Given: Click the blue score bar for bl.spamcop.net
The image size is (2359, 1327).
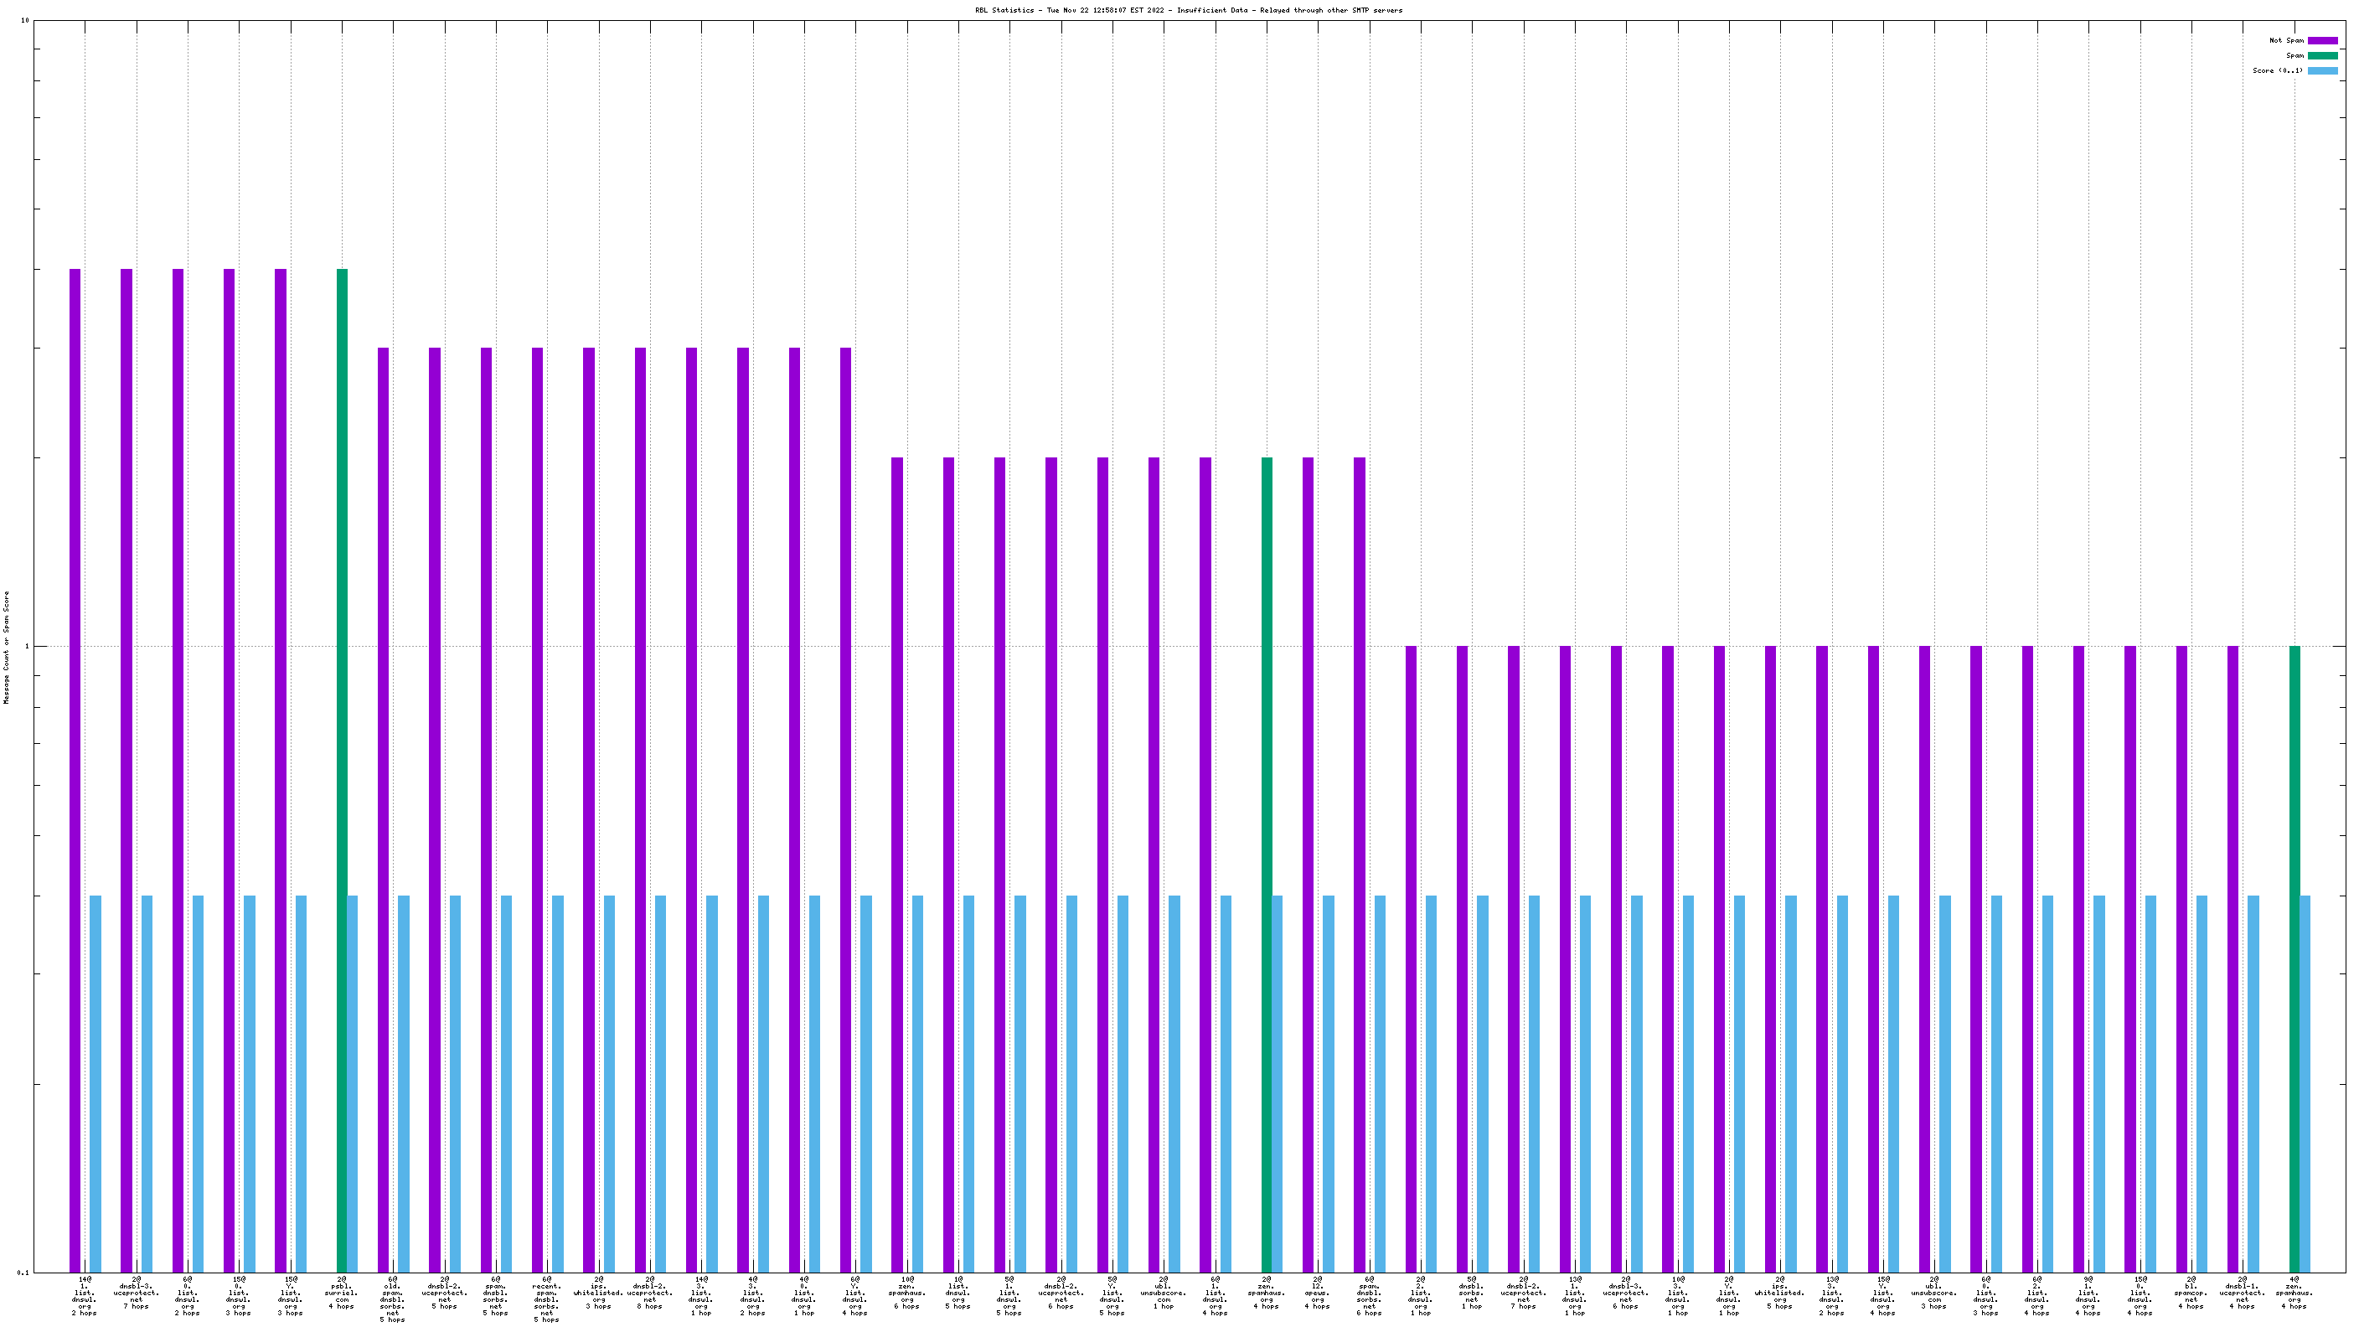Looking at the screenshot, I should tap(2202, 1083).
